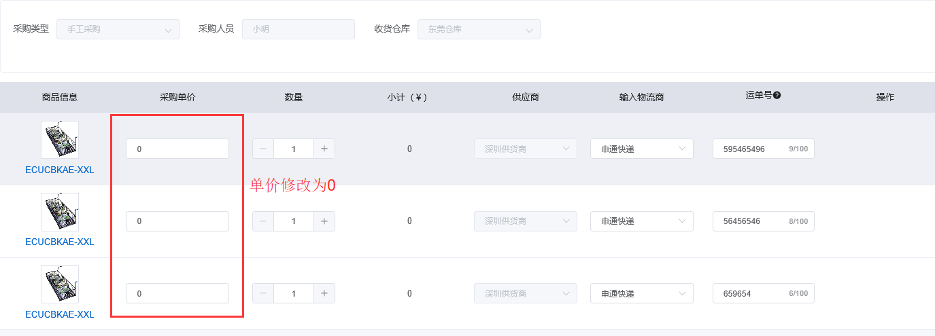
Task: Click first row ECUCBKAE-XXL product link
Action: [60, 170]
